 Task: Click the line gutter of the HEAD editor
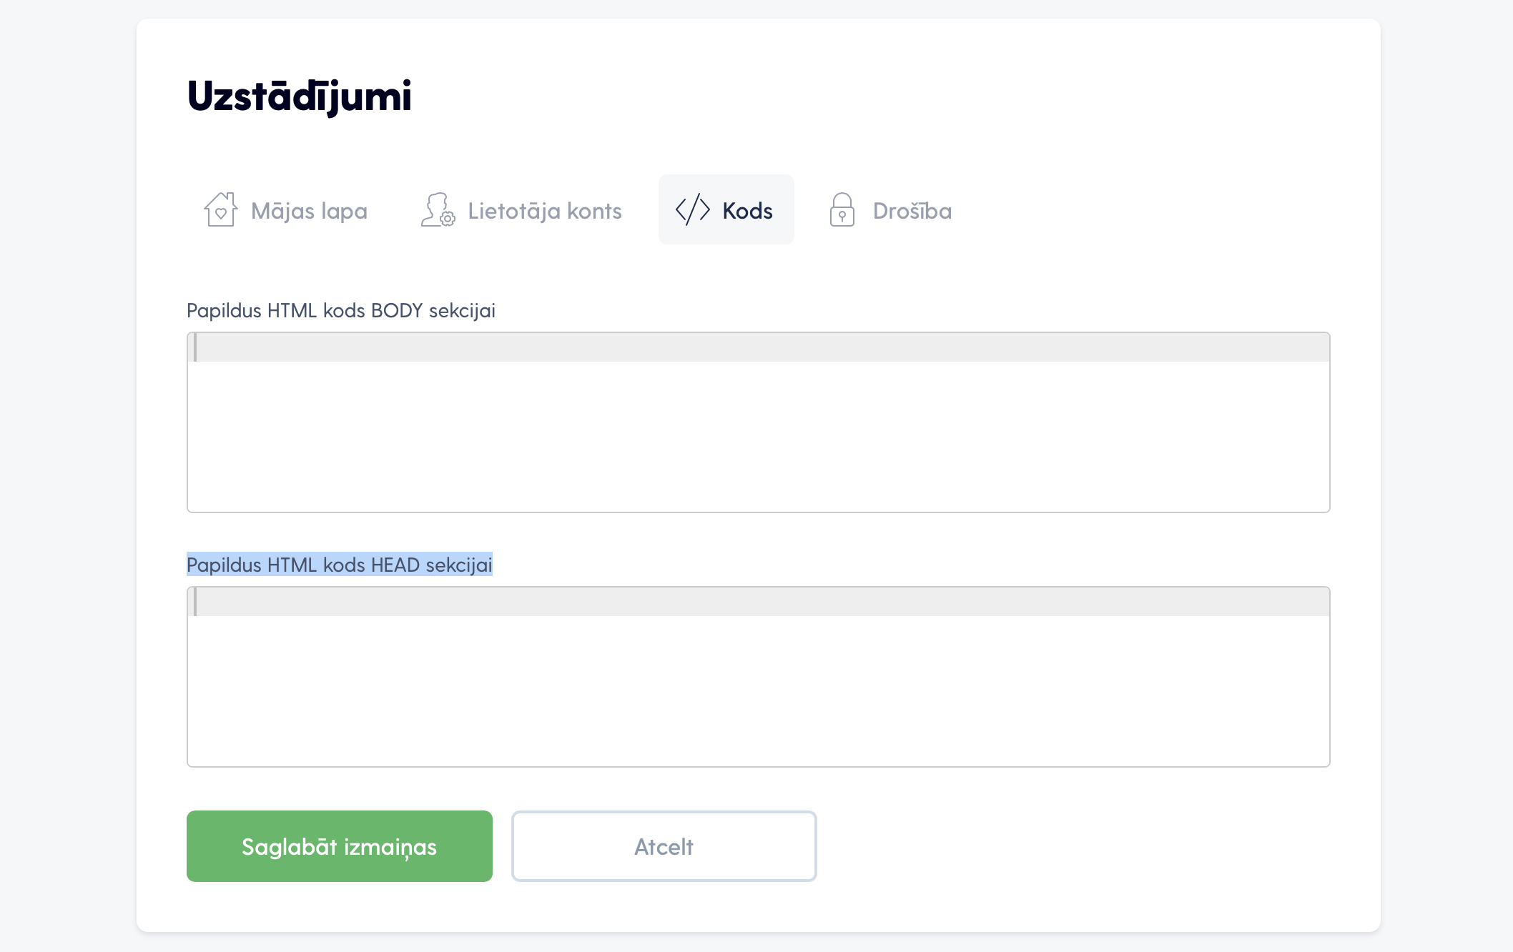tap(192, 602)
